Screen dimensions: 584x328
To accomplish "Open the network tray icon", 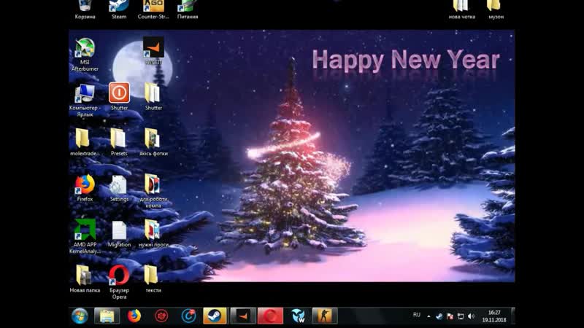I will pyautogui.click(x=461, y=316).
